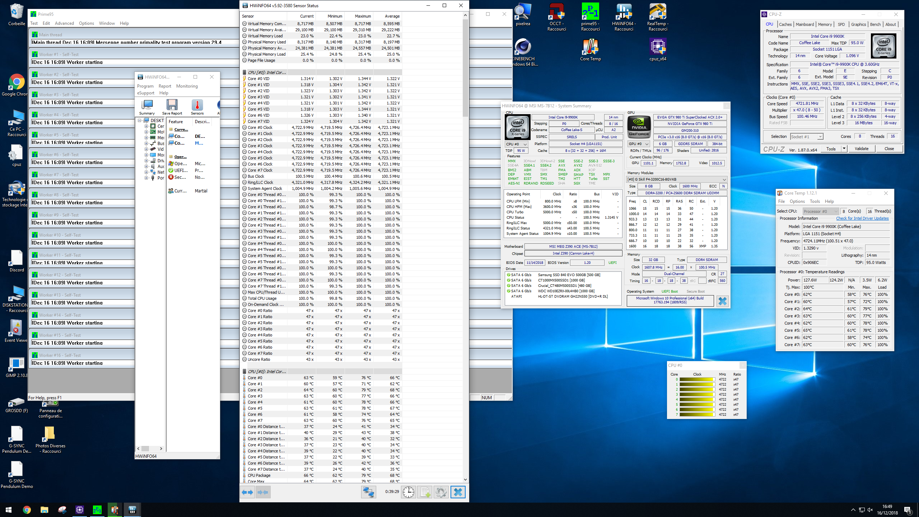The image size is (919, 517).
Task: Select the GIMP 2.10 desktop icon
Action: 17,367
